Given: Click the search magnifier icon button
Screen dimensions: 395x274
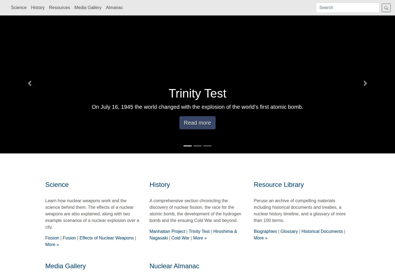Looking at the screenshot, I should click(x=386, y=8).
